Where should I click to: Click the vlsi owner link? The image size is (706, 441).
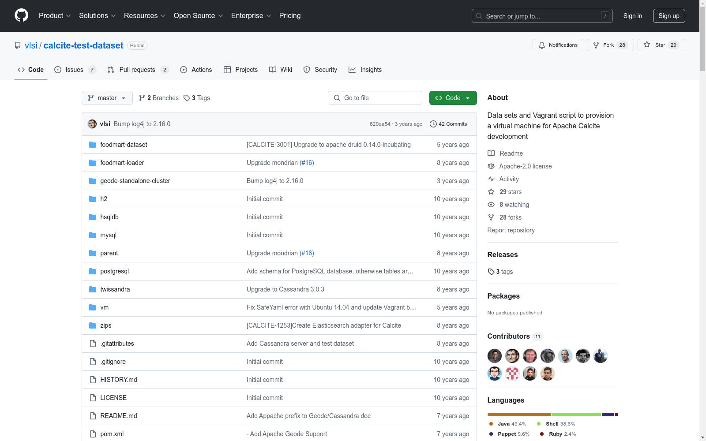pos(31,45)
